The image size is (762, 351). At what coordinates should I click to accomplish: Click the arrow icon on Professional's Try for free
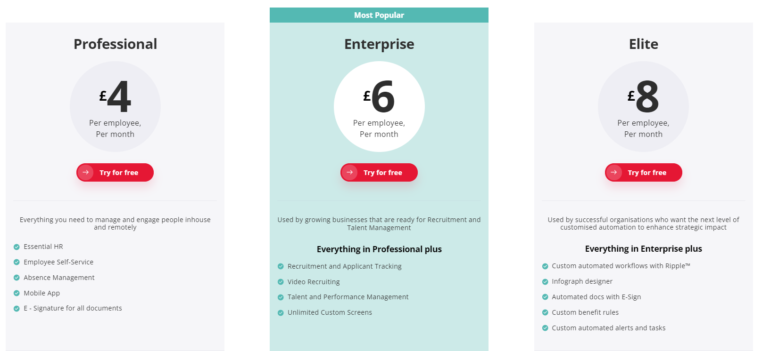pyautogui.click(x=86, y=172)
